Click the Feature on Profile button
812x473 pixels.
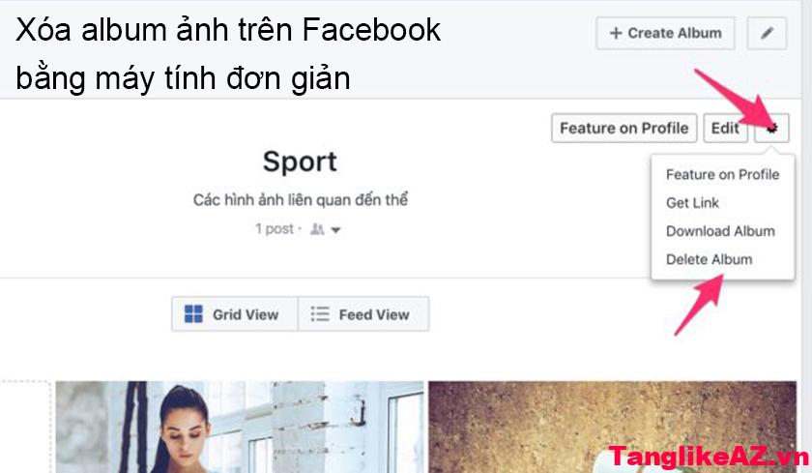[x=624, y=128]
